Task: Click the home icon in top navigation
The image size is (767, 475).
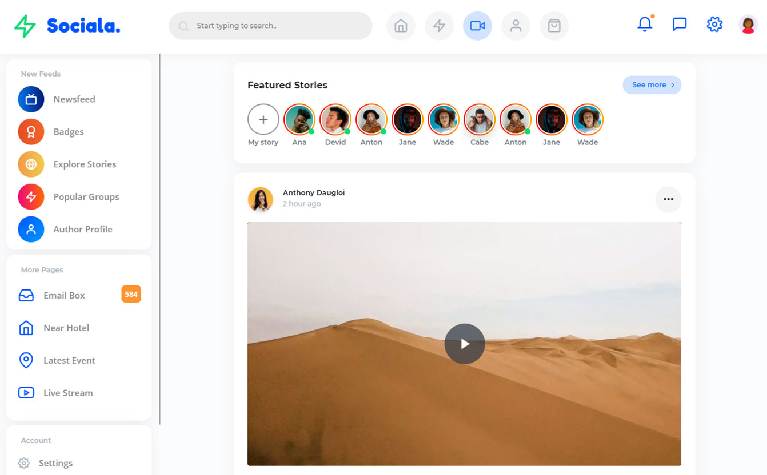Action: pyautogui.click(x=401, y=26)
